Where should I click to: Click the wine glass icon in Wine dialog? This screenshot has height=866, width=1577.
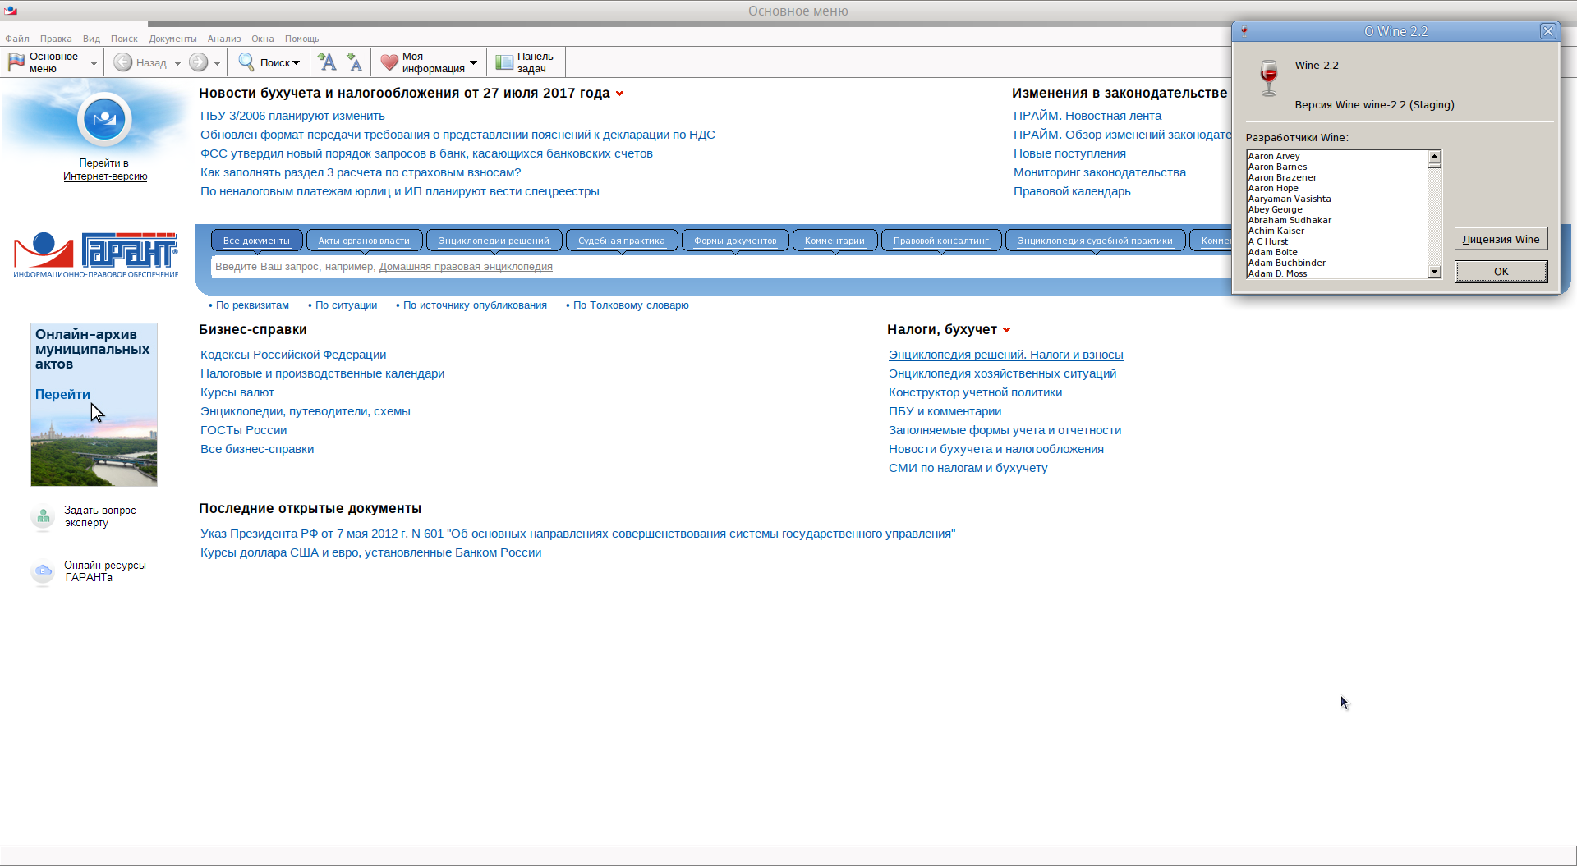(x=1269, y=78)
